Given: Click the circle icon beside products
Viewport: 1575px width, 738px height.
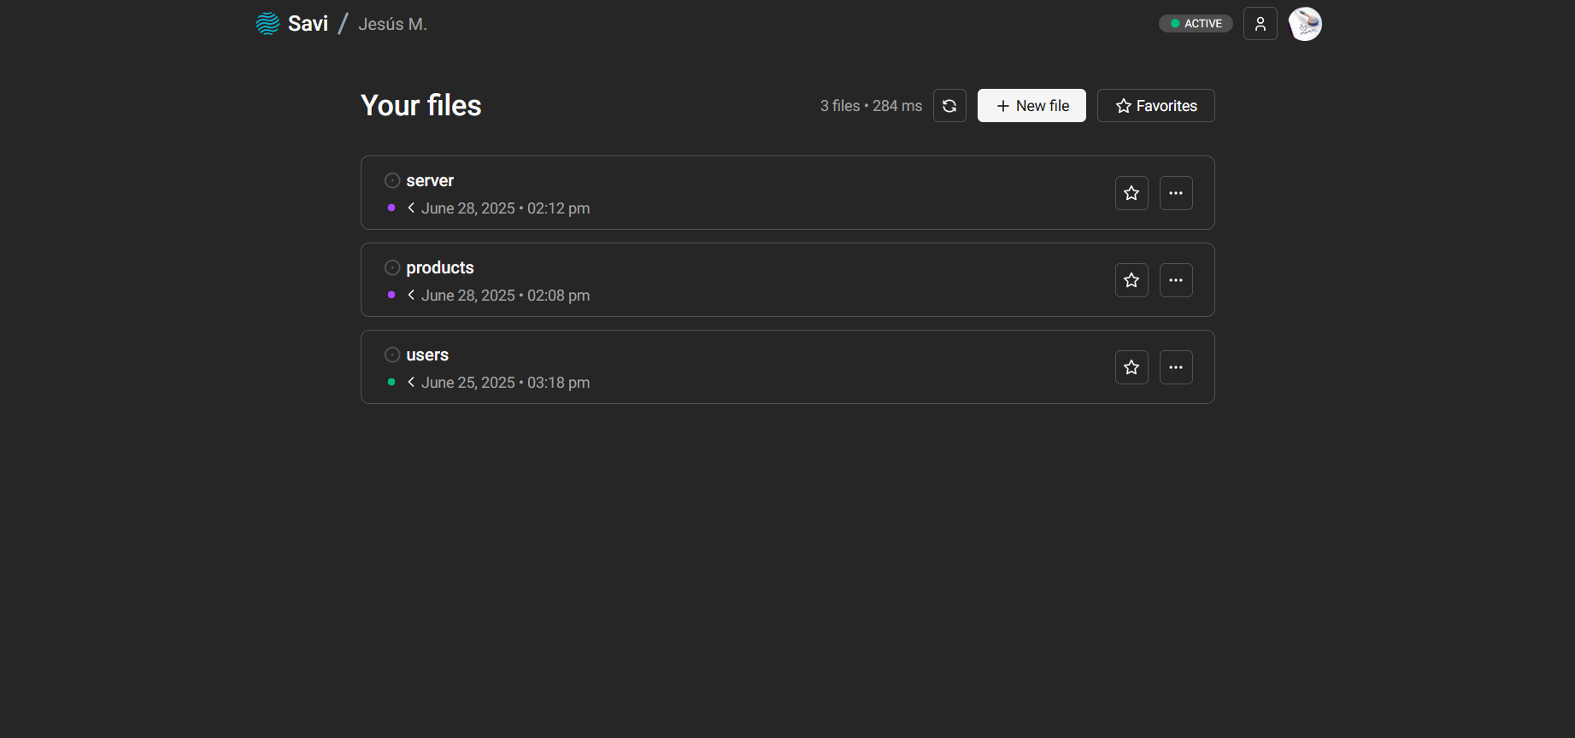Looking at the screenshot, I should tap(392, 267).
